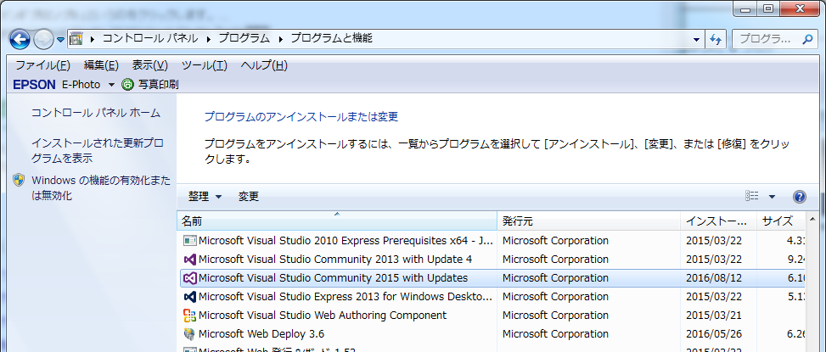Select プログラム in the breadcrumb path

(x=244, y=38)
